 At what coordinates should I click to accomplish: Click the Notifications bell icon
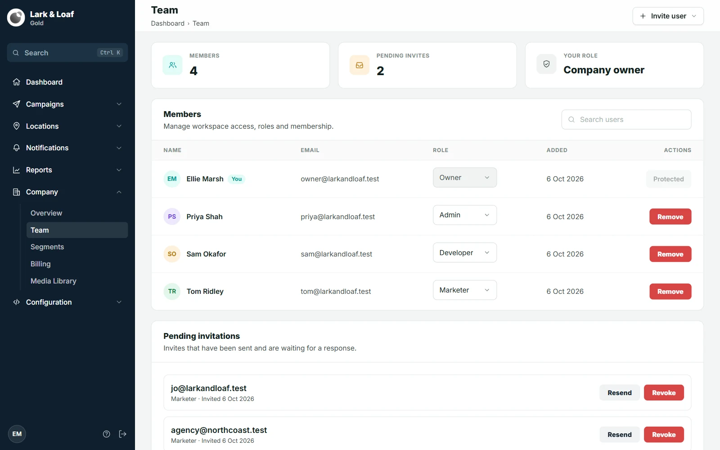point(17,148)
